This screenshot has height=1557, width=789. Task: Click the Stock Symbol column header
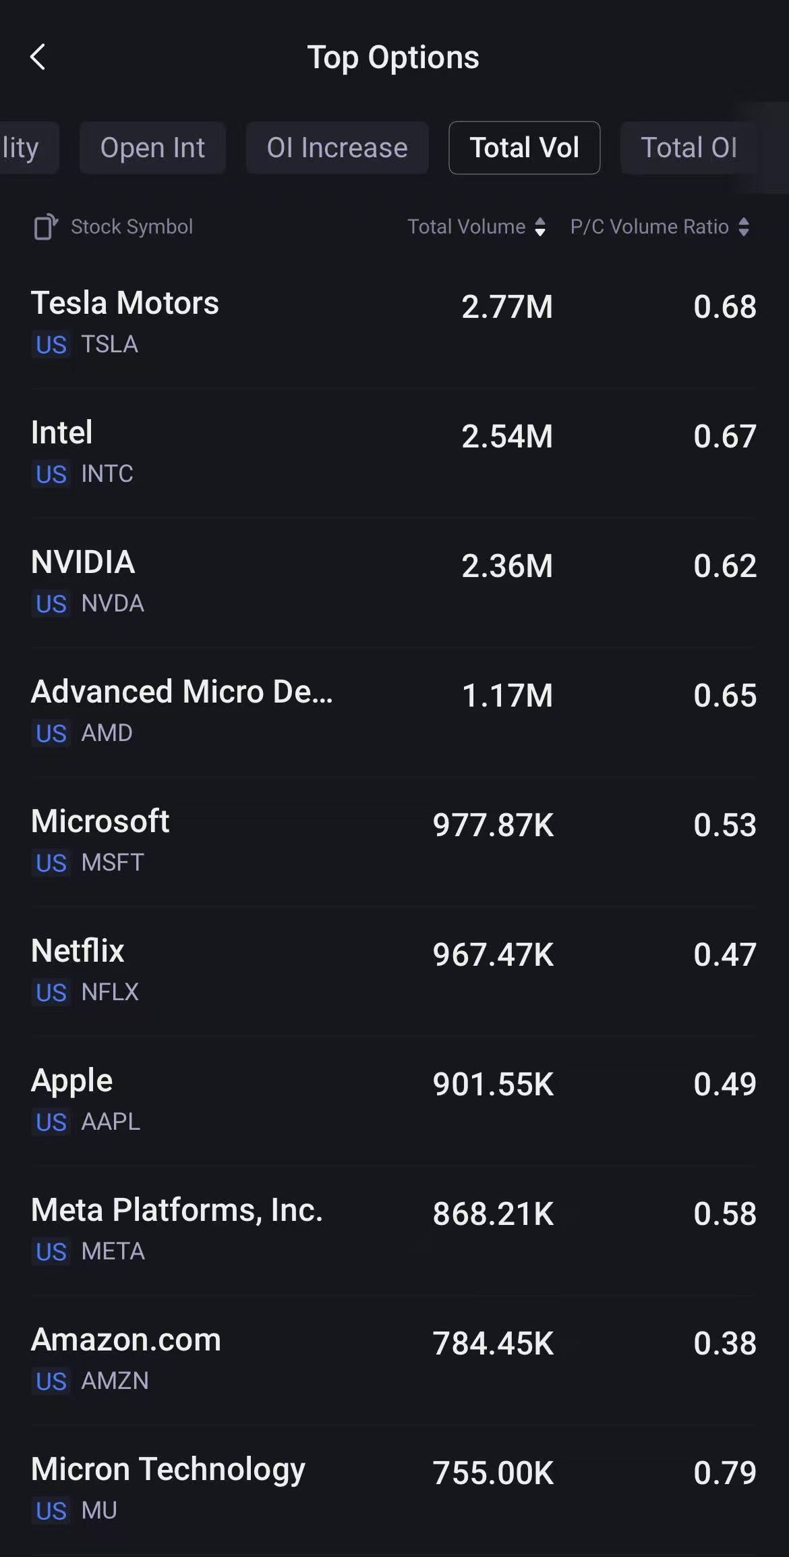132,227
